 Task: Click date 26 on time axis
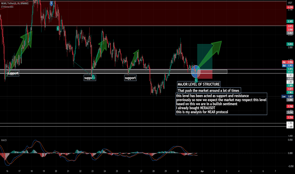129,171
